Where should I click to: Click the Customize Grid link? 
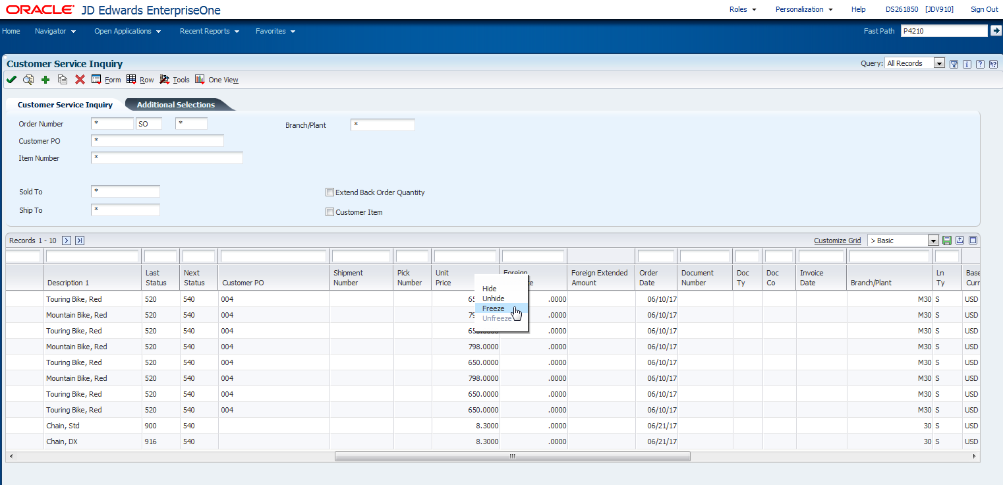[x=838, y=241]
